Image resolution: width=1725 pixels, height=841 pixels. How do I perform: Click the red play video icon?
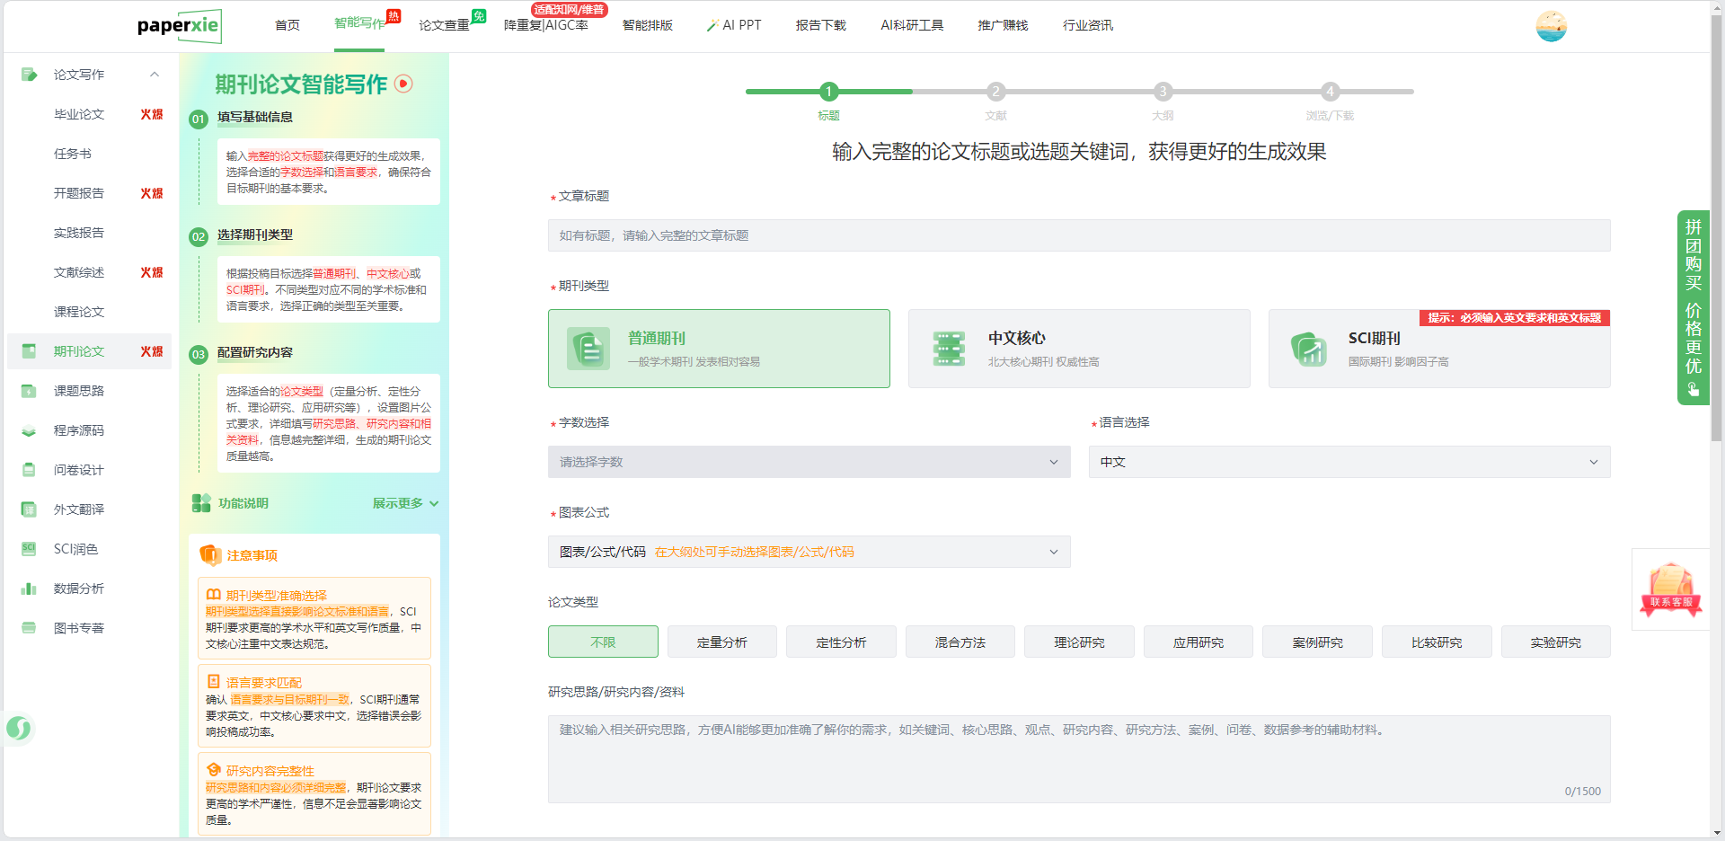coord(404,84)
